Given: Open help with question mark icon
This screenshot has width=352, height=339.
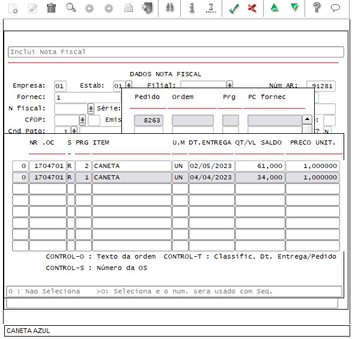Looking at the screenshot, I should pos(317,8).
